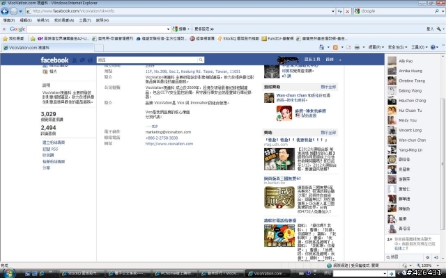Viewport: 446px width, 278px height.
Task: Open the recent pages dropdown beside Forward
Action: (x=20, y=11)
